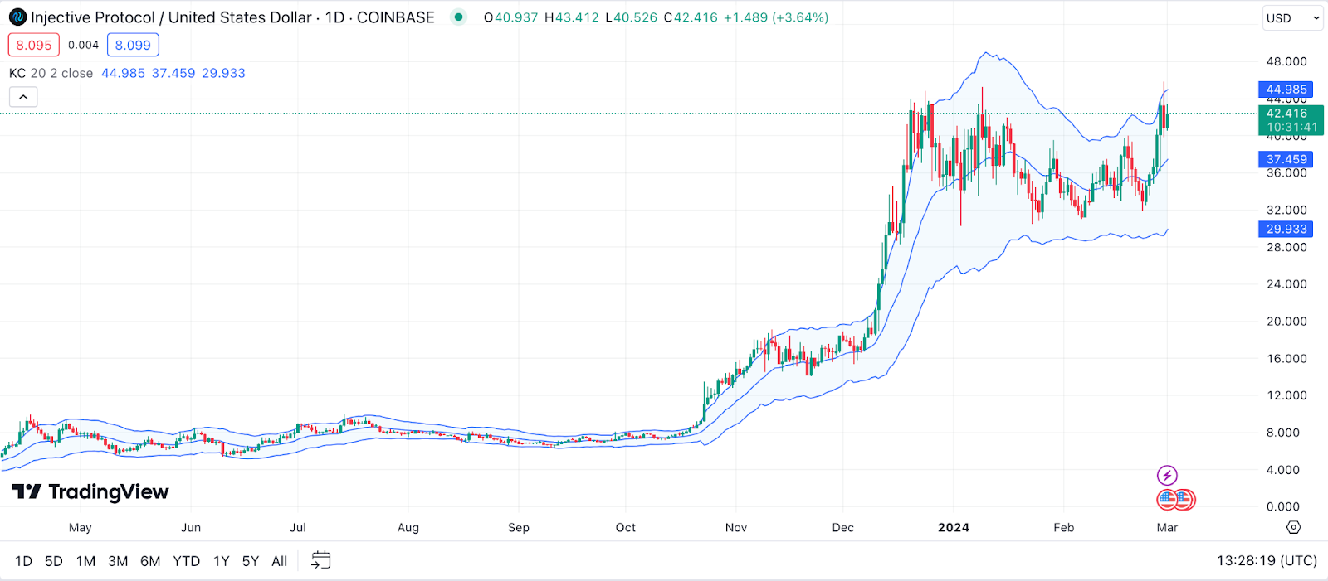Select the 6M time range
1328x581 pixels.
coord(150,561)
